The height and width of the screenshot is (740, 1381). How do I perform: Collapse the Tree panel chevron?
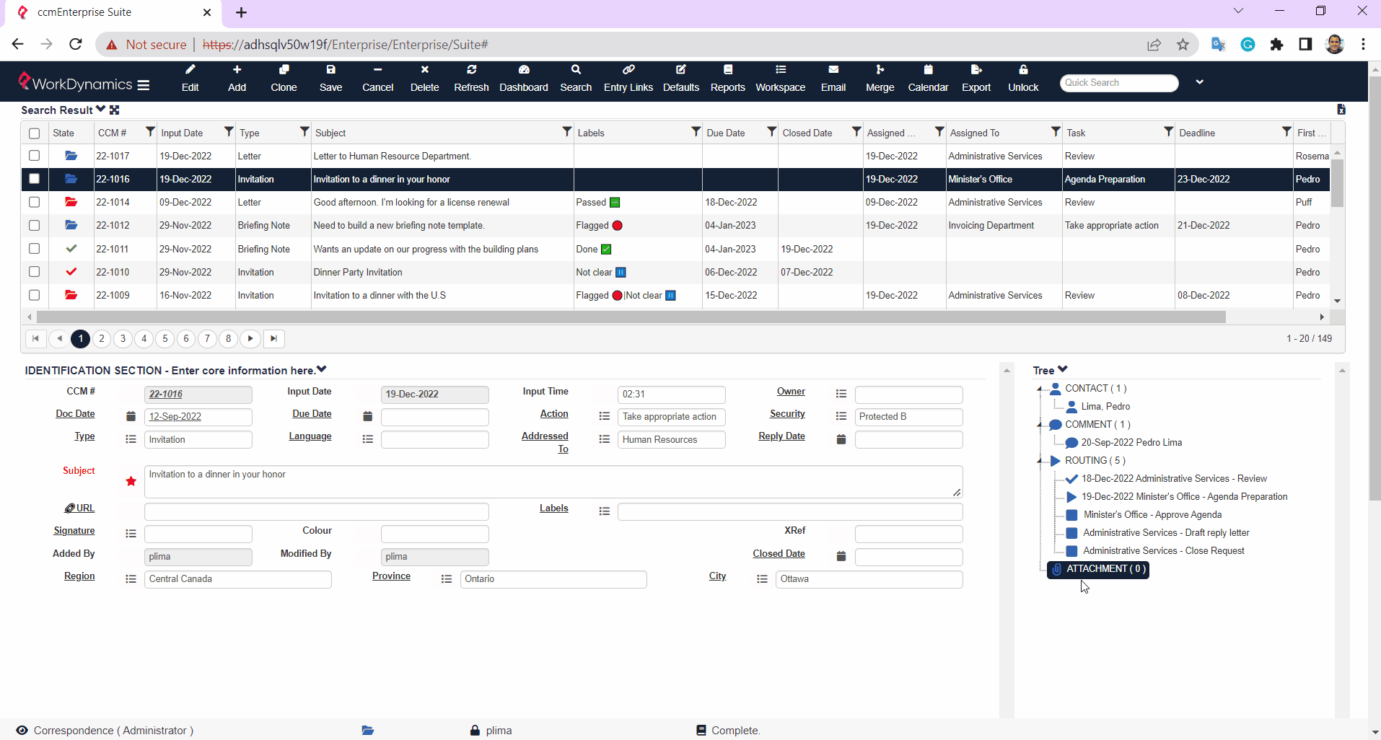coord(1063,369)
